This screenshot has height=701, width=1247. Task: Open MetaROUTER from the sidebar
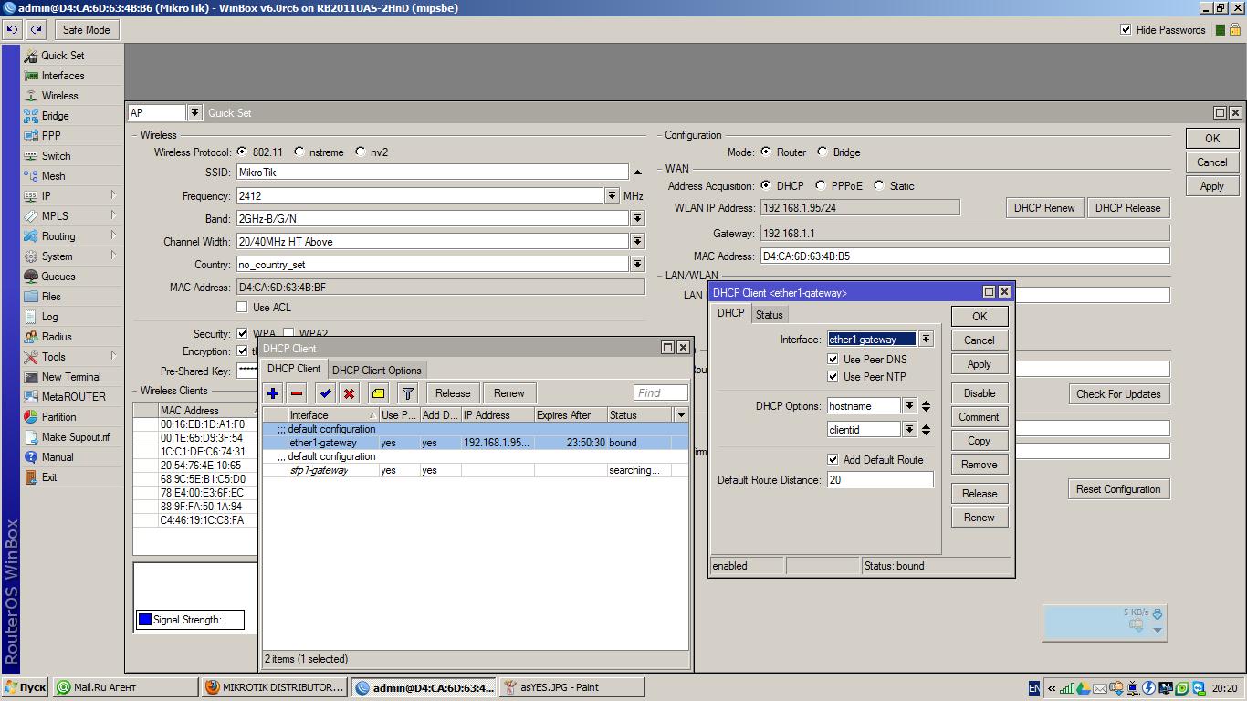click(73, 397)
